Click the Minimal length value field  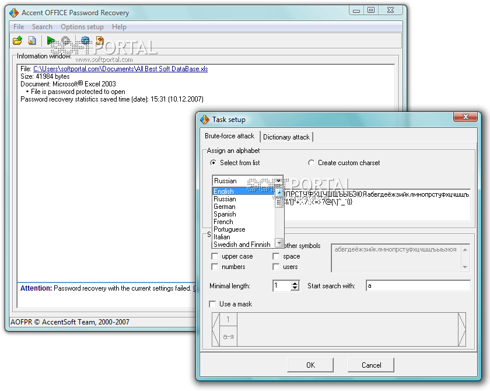click(x=282, y=286)
